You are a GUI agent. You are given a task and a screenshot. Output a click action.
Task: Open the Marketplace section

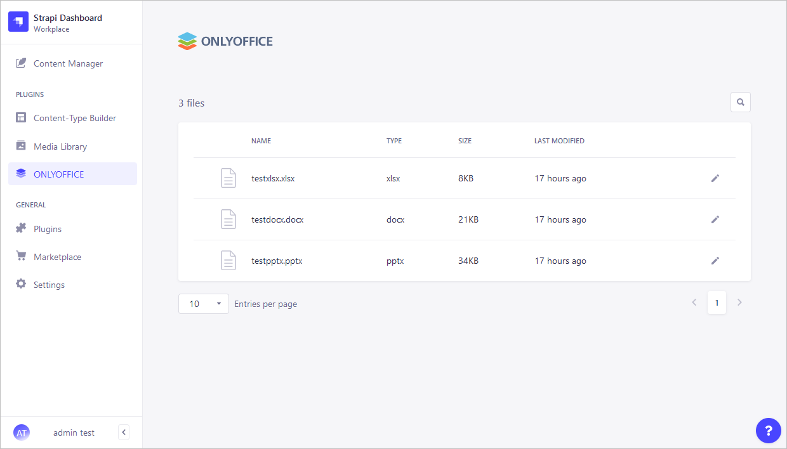coord(57,257)
